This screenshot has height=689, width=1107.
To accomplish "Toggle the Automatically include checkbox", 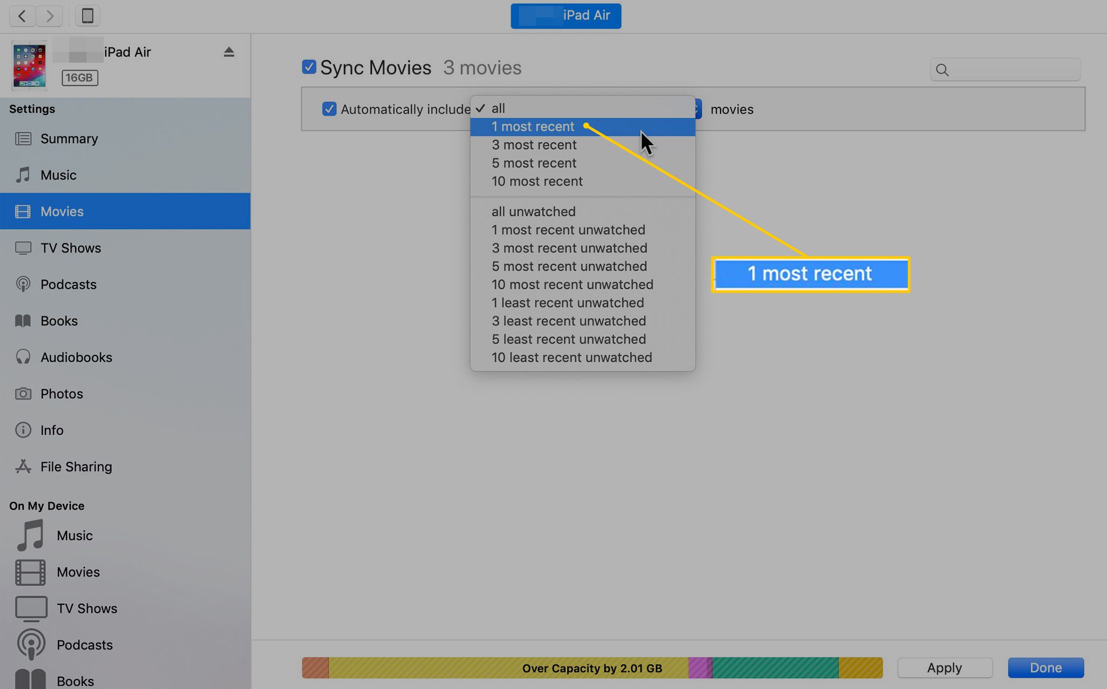I will pyautogui.click(x=329, y=109).
